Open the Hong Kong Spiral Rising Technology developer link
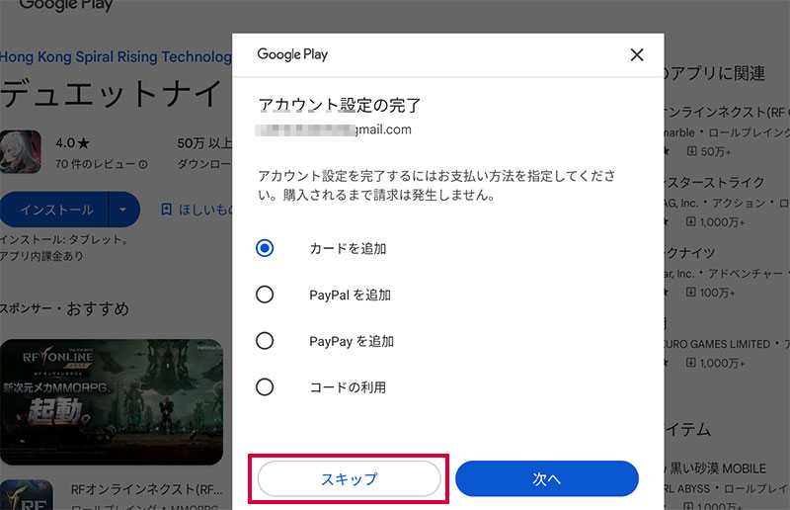Viewport: 790px width, 510px height. click(x=116, y=57)
